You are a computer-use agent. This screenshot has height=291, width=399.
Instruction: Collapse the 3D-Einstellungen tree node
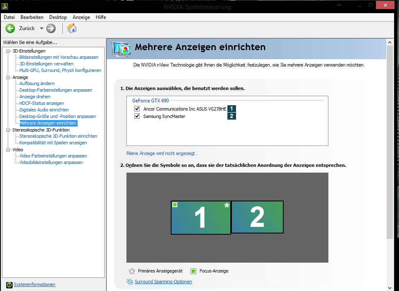point(8,51)
